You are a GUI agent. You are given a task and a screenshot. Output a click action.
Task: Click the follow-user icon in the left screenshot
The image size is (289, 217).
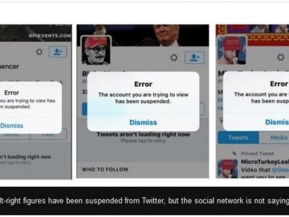(x=58, y=52)
